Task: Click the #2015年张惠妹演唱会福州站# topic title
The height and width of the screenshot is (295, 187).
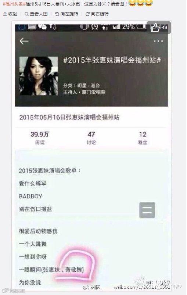Action: [x=112, y=60]
